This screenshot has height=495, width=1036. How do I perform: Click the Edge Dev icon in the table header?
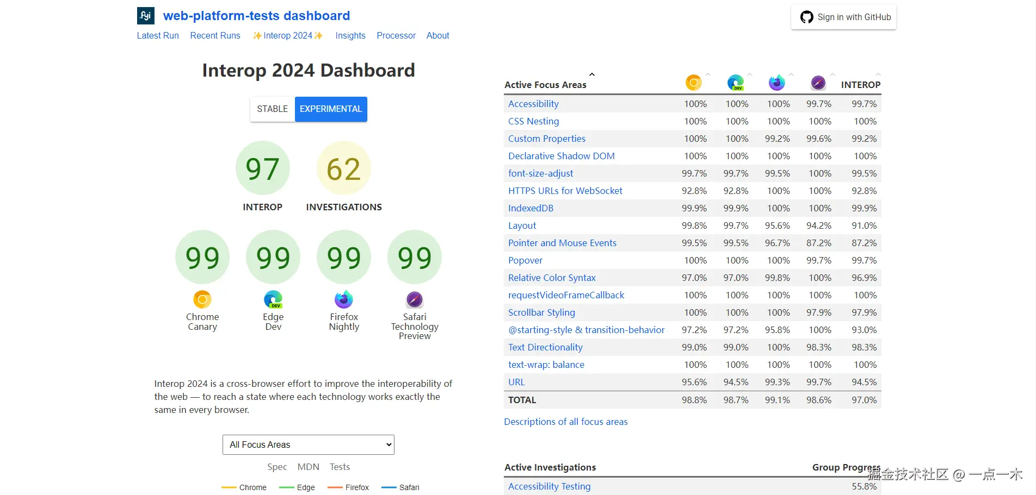click(736, 83)
